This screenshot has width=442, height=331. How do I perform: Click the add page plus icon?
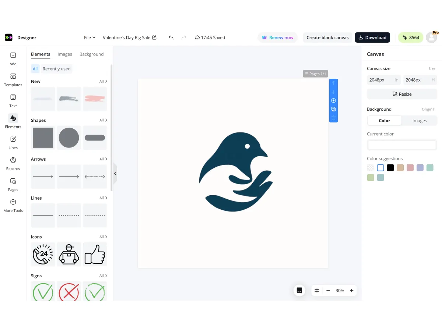click(333, 101)
